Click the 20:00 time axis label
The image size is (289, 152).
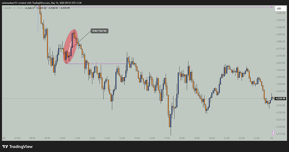[212, 138]
